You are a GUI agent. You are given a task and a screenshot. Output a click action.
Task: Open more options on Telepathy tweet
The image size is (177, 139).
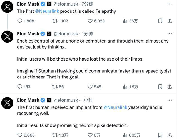click(169, 4)
